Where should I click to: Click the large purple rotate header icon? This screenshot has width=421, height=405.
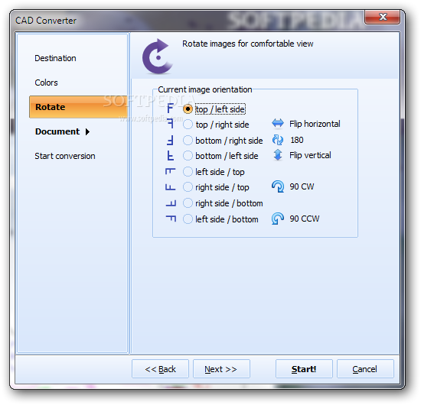tap(158, 57)
